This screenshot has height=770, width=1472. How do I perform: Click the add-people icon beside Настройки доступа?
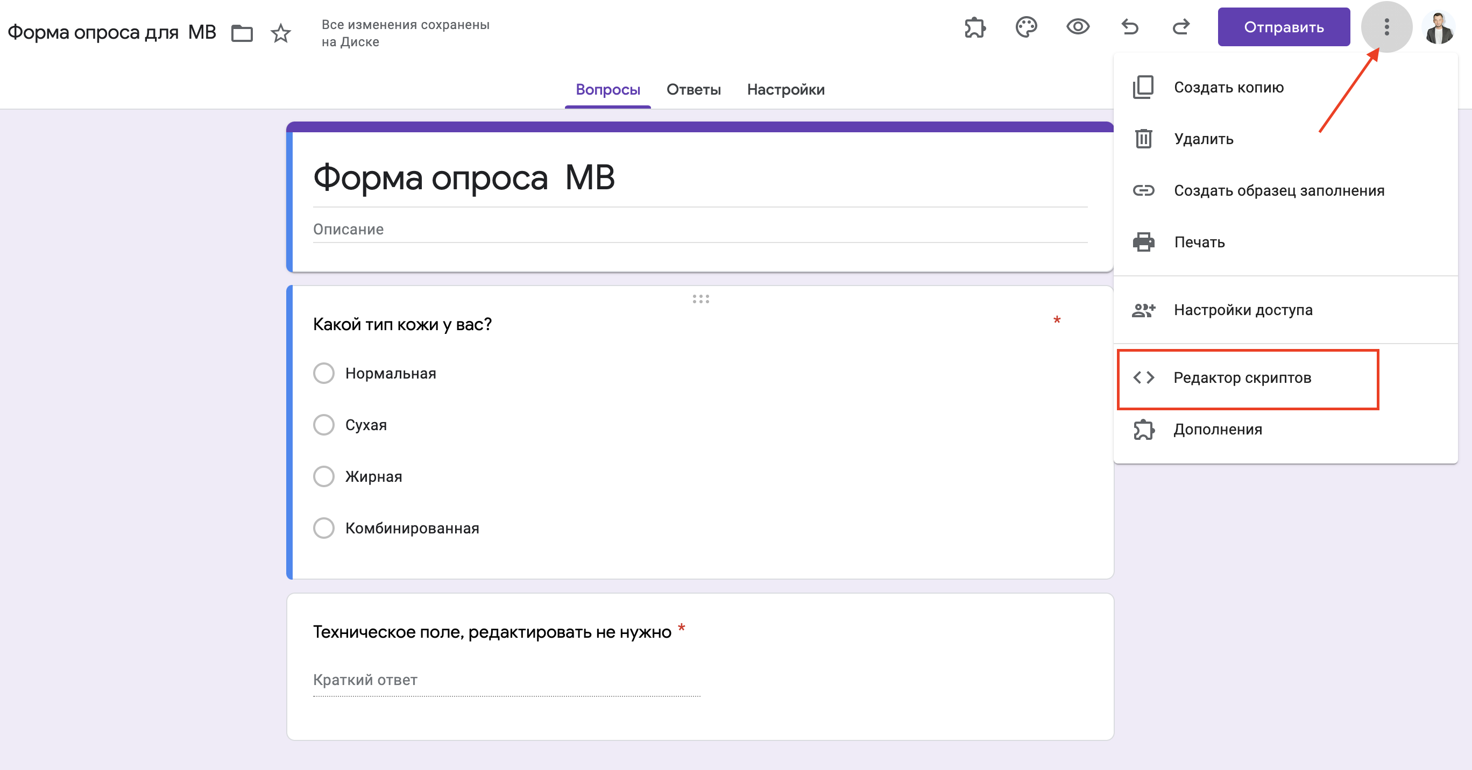tap(1143, 310)
